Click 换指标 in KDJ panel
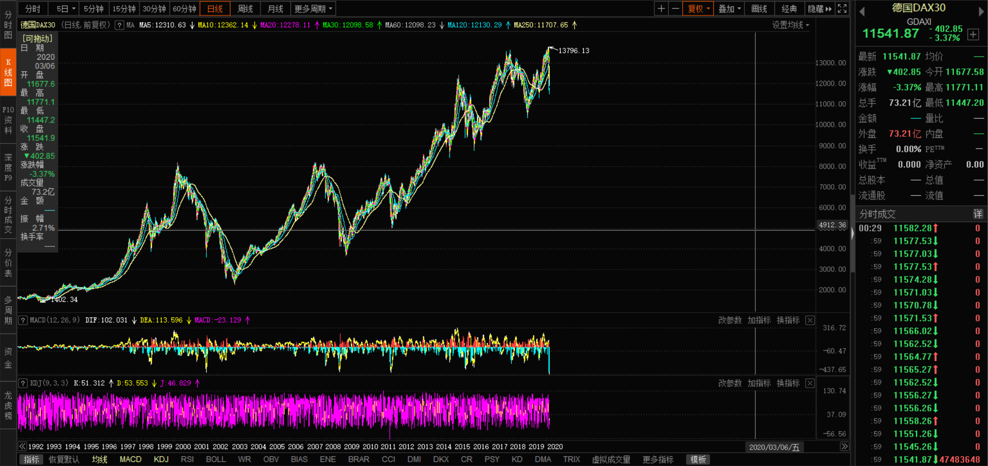988x466 pixels. (788, 383)
